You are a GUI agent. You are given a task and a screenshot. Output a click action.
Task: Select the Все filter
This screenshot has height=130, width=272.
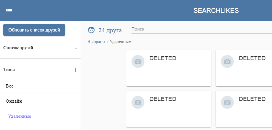tap(40, 86)
